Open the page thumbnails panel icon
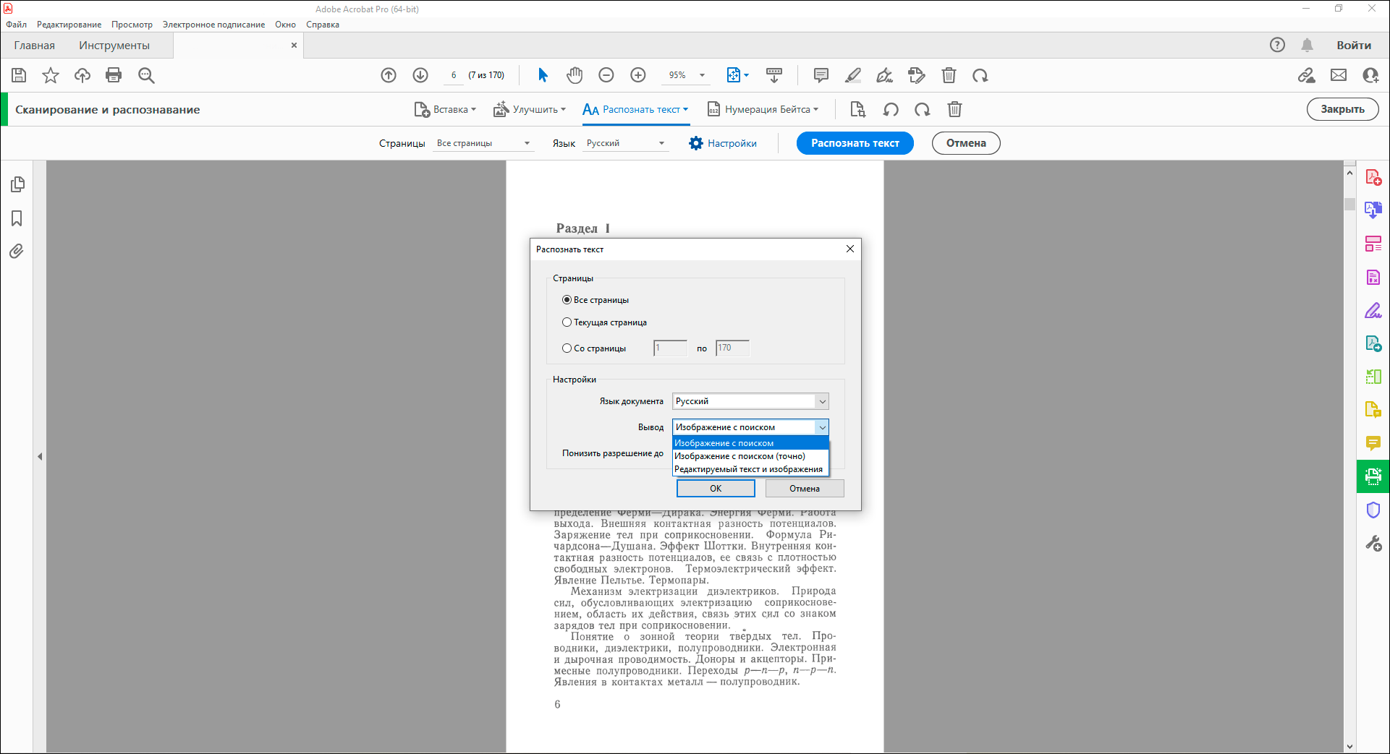This screenshot has height=754, width=1390. 17,185
